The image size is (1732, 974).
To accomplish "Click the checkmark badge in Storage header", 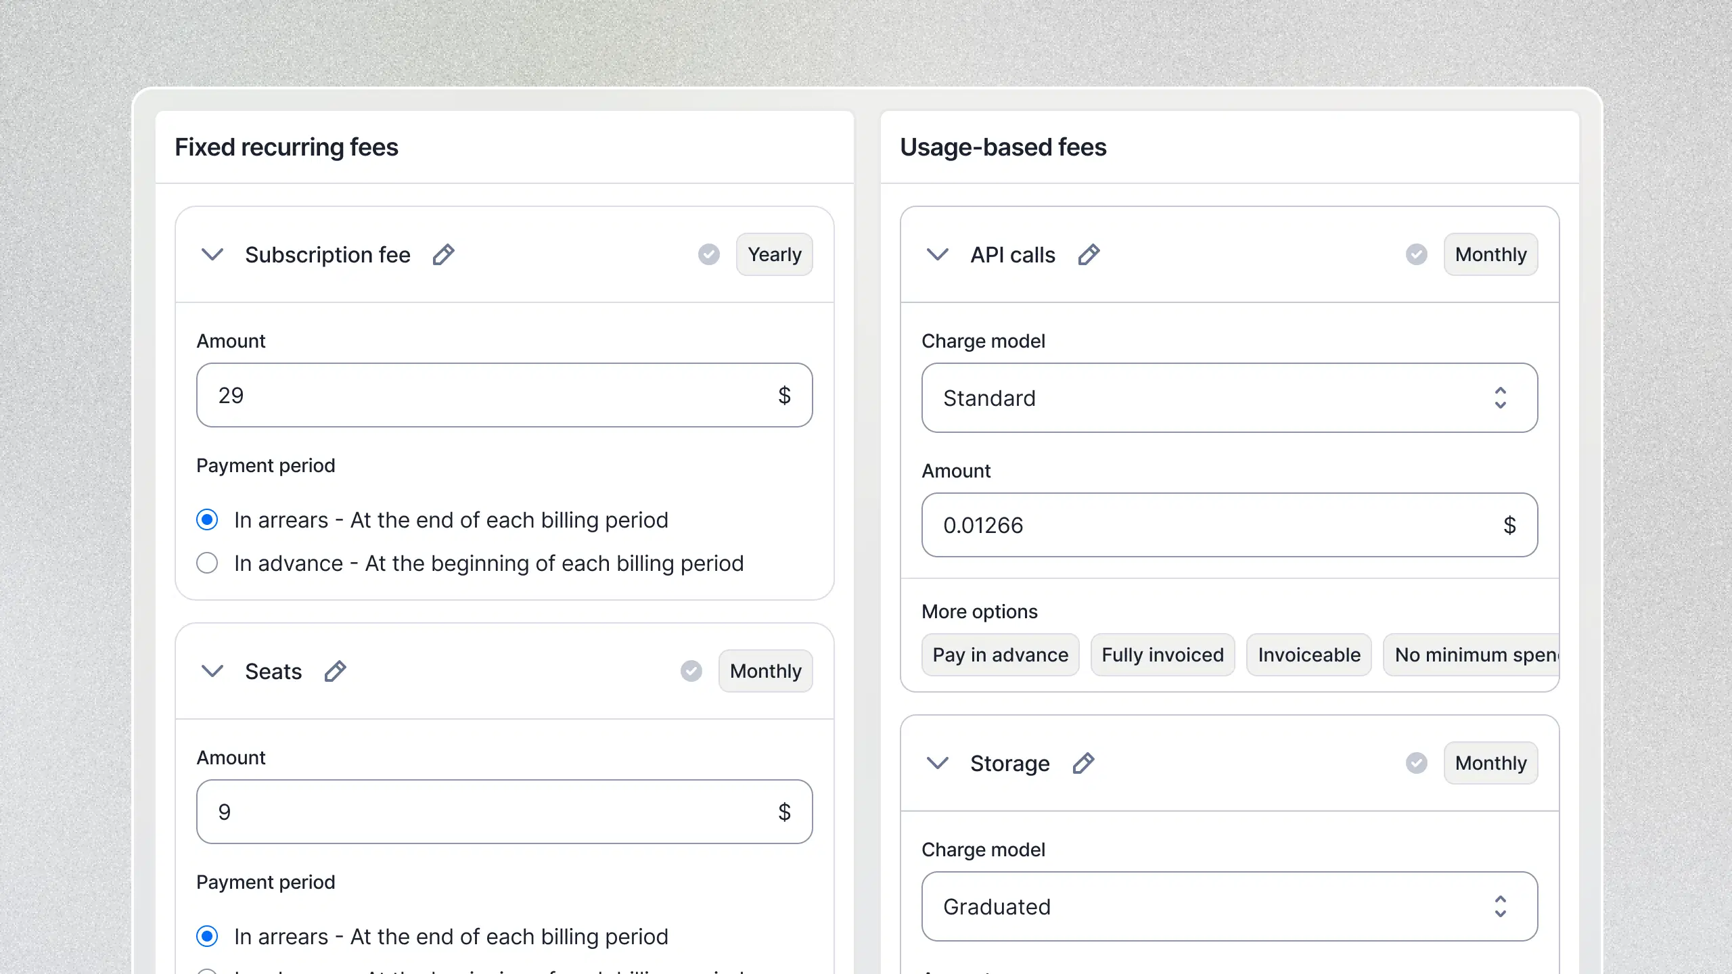I will click(x=1416, y=763).
